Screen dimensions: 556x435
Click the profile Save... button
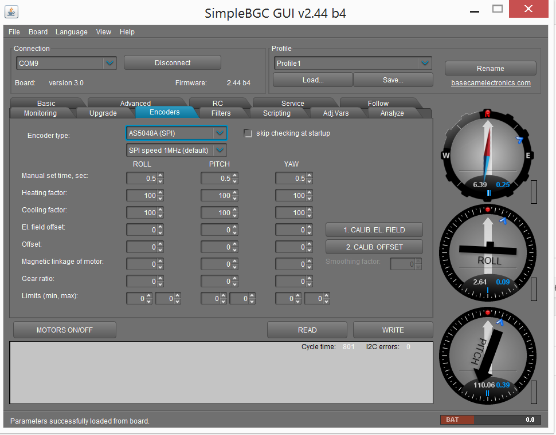point(393,80)
